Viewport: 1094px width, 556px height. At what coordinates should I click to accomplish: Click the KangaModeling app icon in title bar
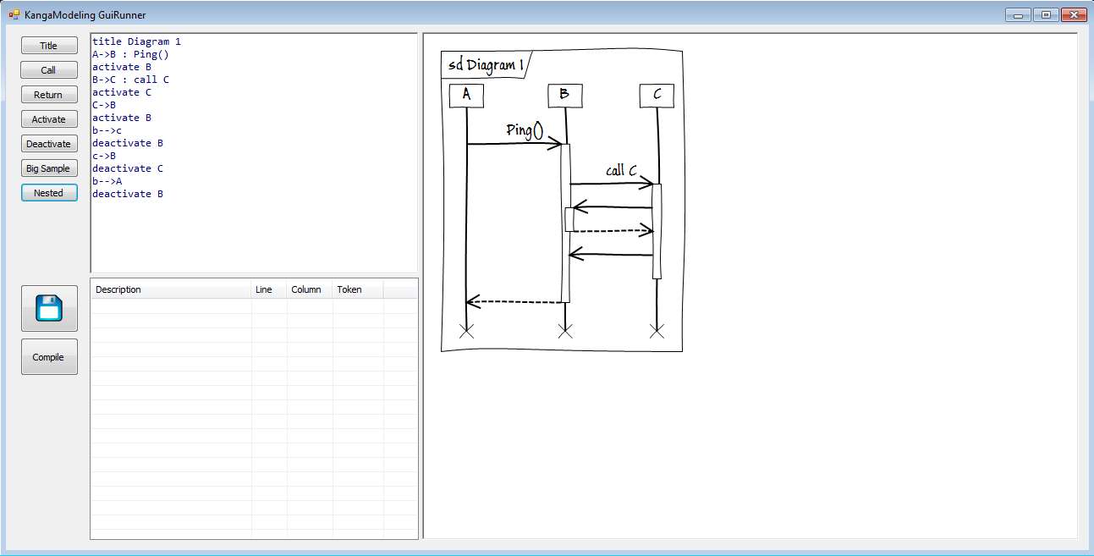pos(14,14)
